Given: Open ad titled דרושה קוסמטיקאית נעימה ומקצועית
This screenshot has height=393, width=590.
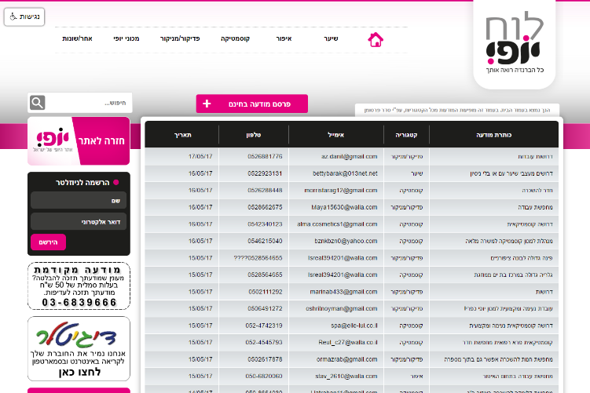Looking at the screenshot, I should (511, 326).
